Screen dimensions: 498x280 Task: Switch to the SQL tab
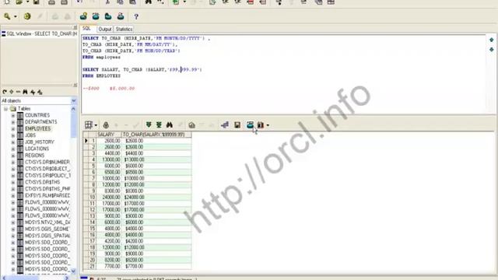pyautogui.click(x=86, y=29)
